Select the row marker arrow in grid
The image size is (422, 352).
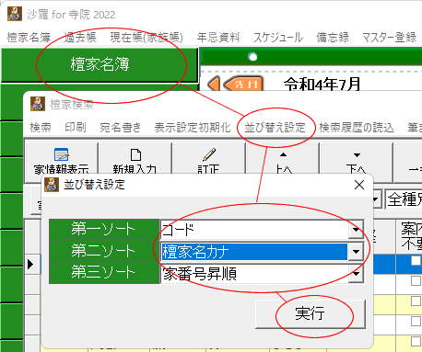(x=30, y=264)
